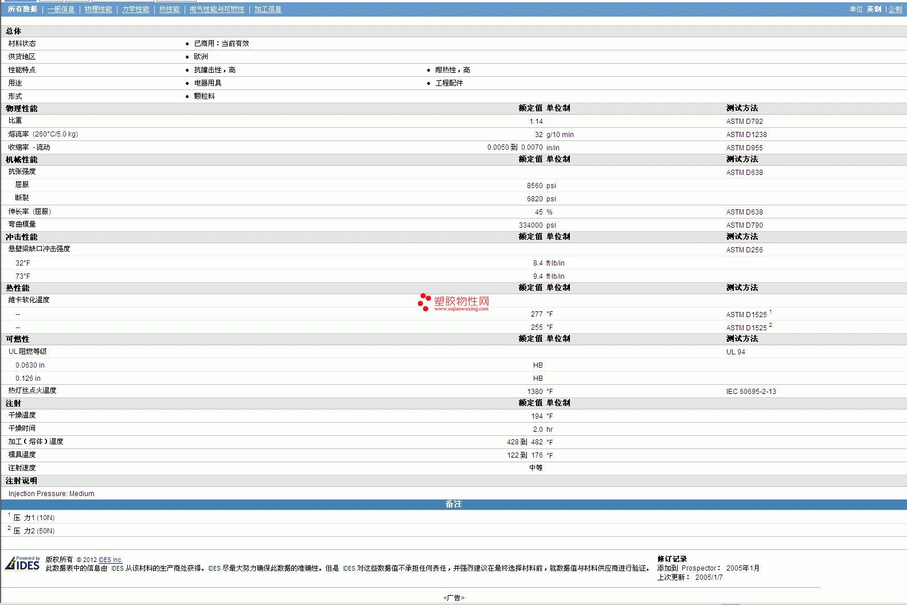This screenshot has width=907, height=605.
Task: Open the IDES Inc. copyright link
Action: coord(110,560)
